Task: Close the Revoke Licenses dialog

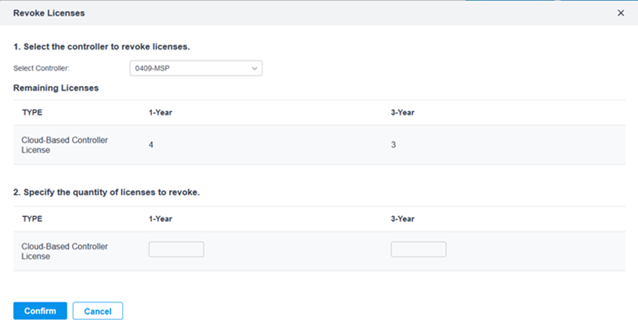Action: click(x=620, y=13)
